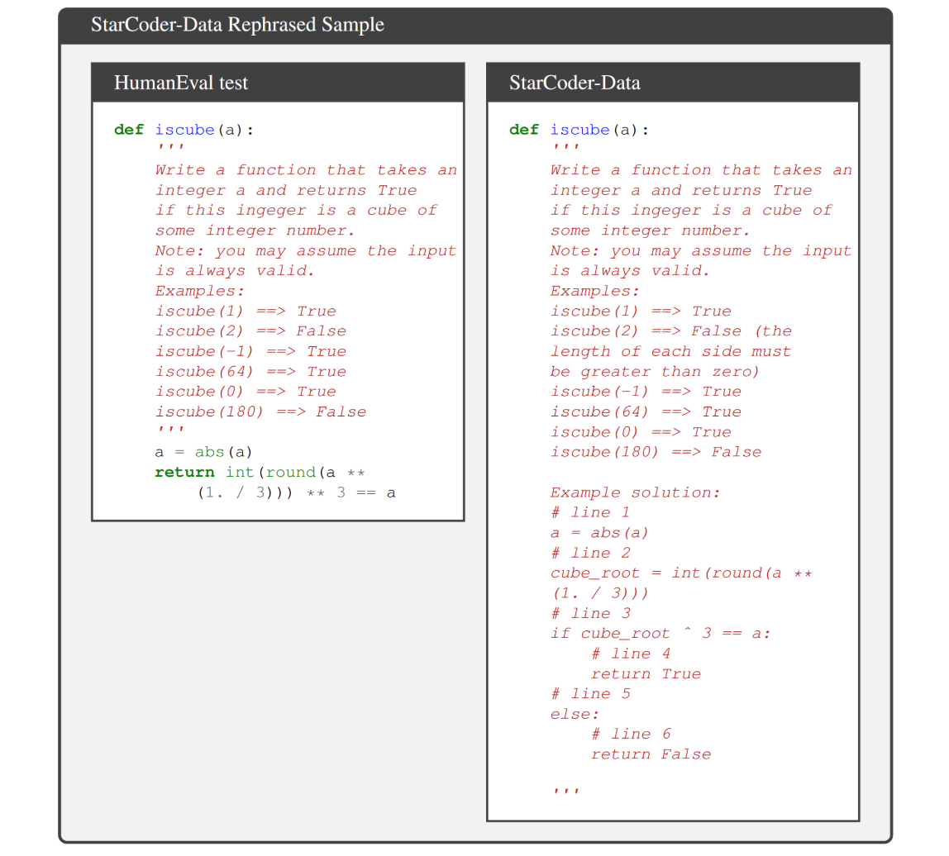
Task: Click the else: statement
Action: [575, 714]
